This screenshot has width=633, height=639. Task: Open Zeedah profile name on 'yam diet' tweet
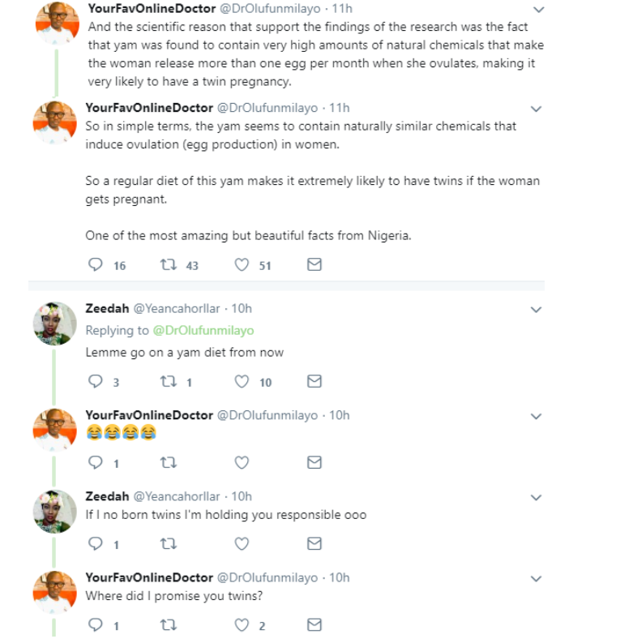coord(107,308)
